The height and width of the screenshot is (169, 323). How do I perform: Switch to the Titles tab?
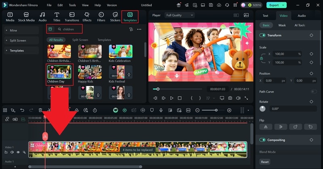pyautogui.click(x=57, y=17)
